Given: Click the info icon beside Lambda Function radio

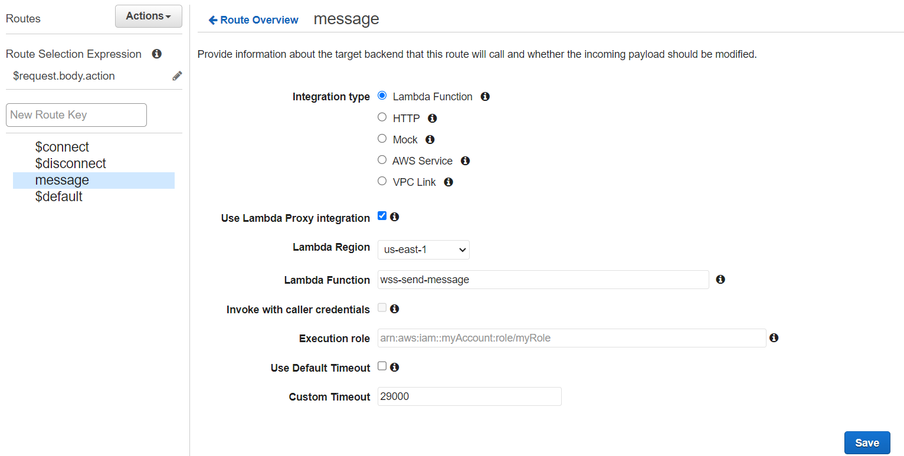Looking at the screenshot, I should coord(485,96).
